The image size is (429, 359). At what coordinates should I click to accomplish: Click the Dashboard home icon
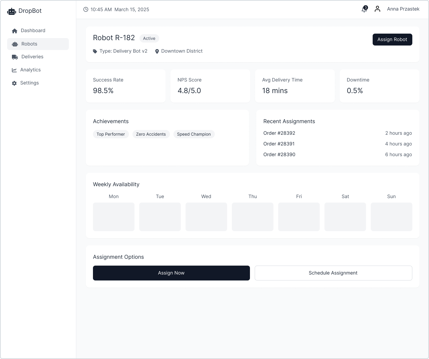click(14, 31)
